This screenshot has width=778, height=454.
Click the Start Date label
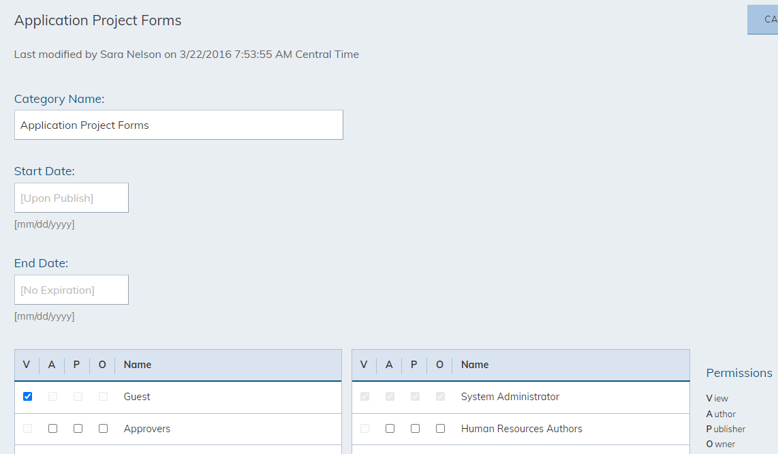tap(44, 171)
